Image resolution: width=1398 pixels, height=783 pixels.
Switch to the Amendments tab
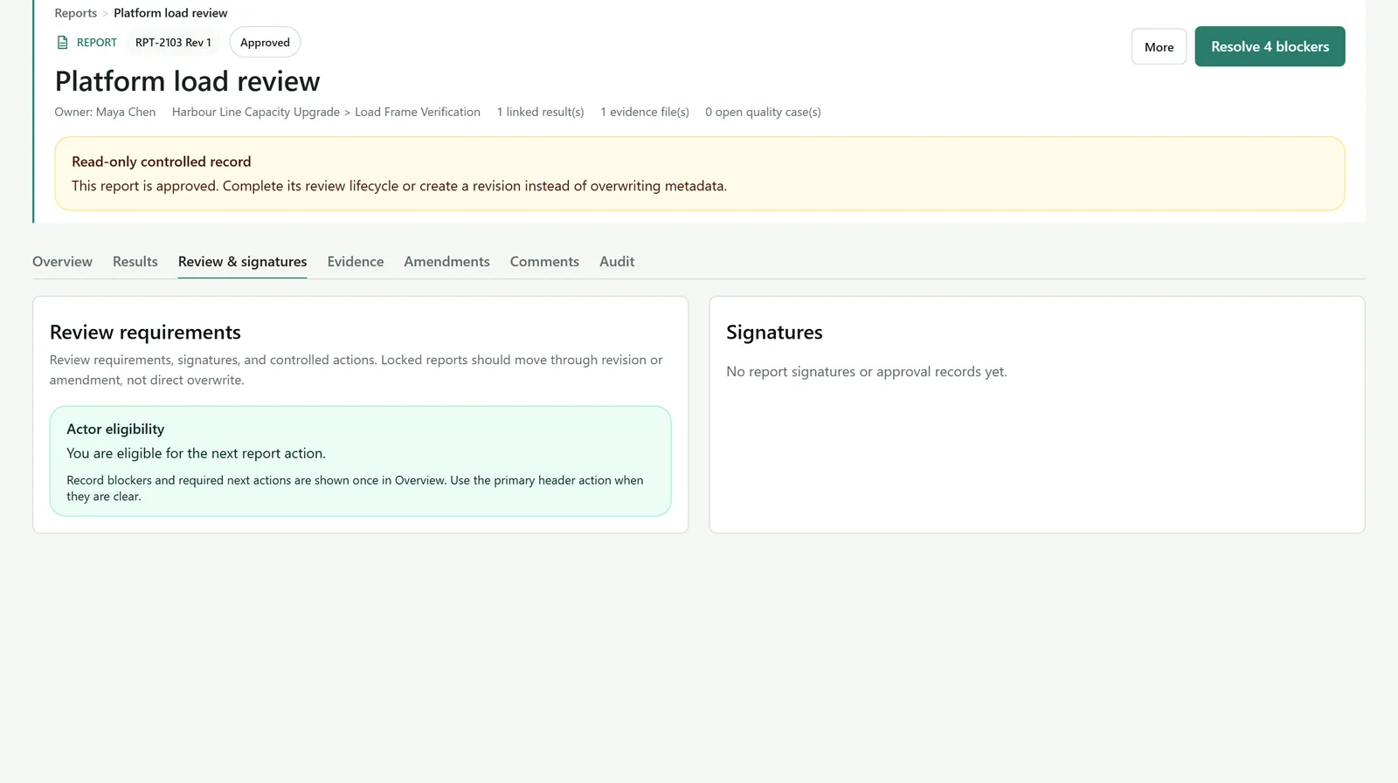click(446, 262)
